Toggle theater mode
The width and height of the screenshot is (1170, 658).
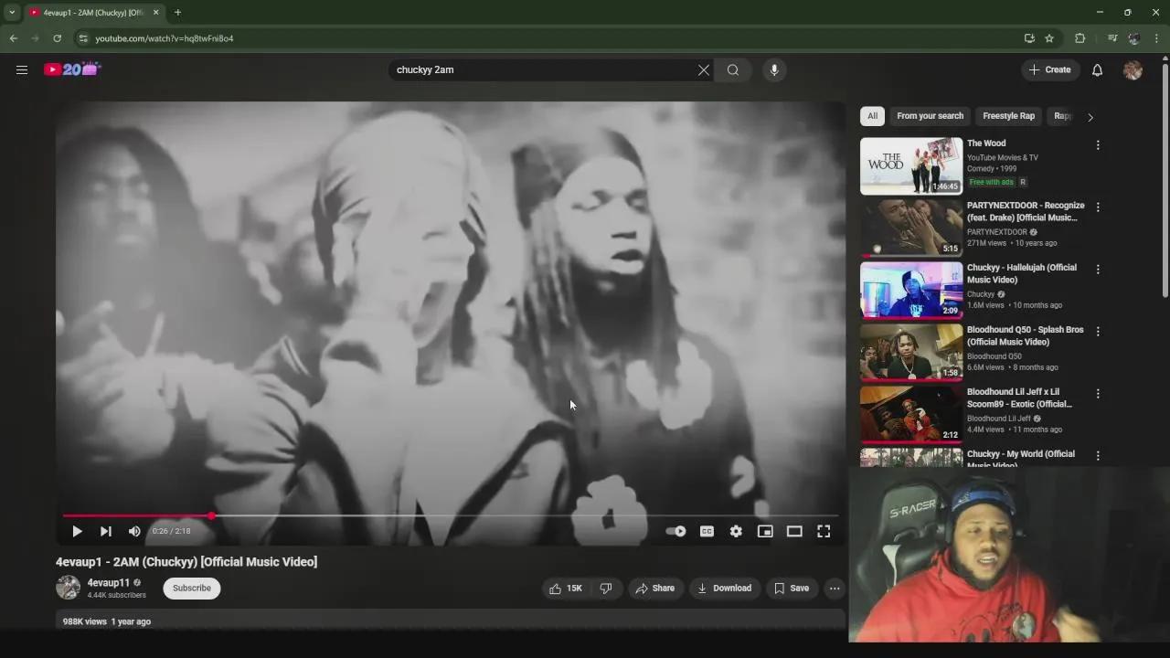tap(794, 531)
